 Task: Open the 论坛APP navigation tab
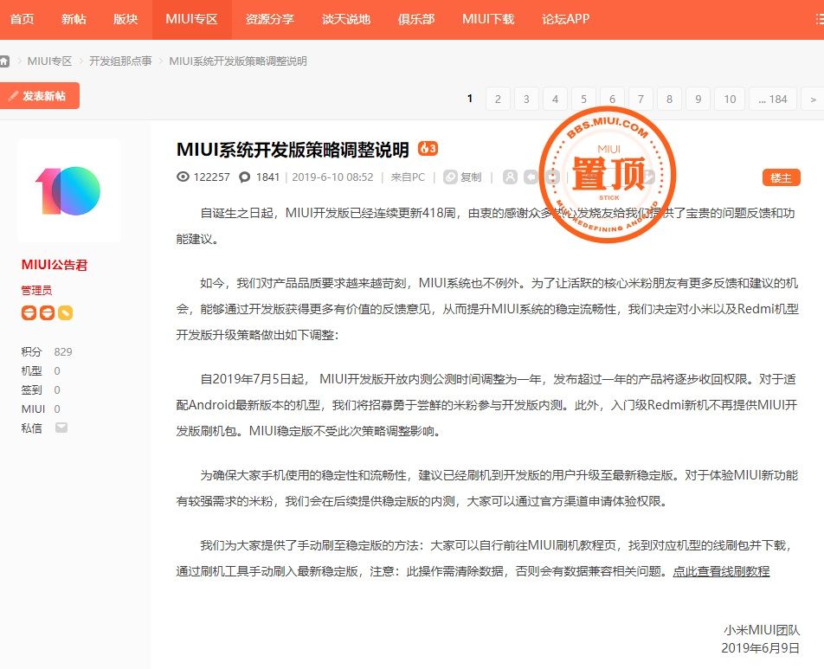point(565,19)
